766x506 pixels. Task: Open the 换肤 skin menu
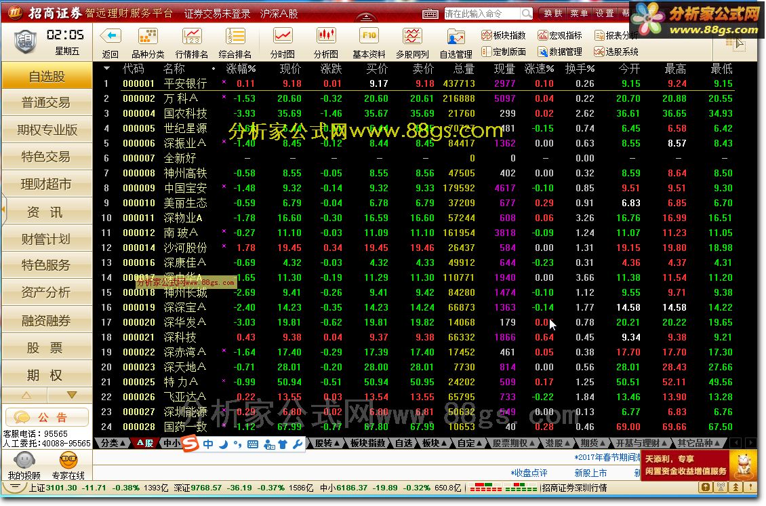click(553, 14)
